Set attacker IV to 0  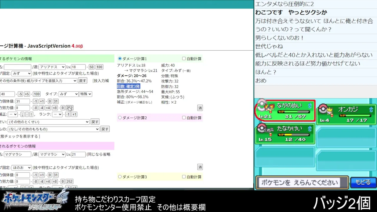point(50,101)
